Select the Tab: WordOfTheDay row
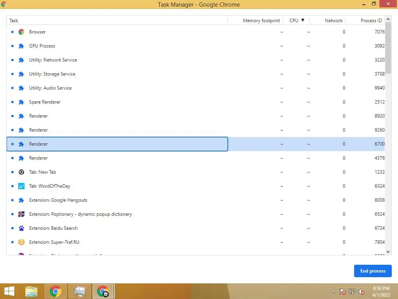The image size is (398, 299). [x=196, y=186]
